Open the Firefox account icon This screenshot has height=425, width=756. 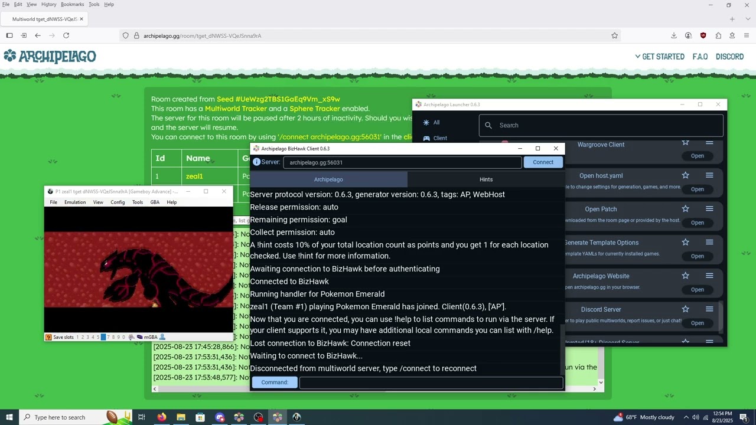pyautogui.click(x=688, y=35)
